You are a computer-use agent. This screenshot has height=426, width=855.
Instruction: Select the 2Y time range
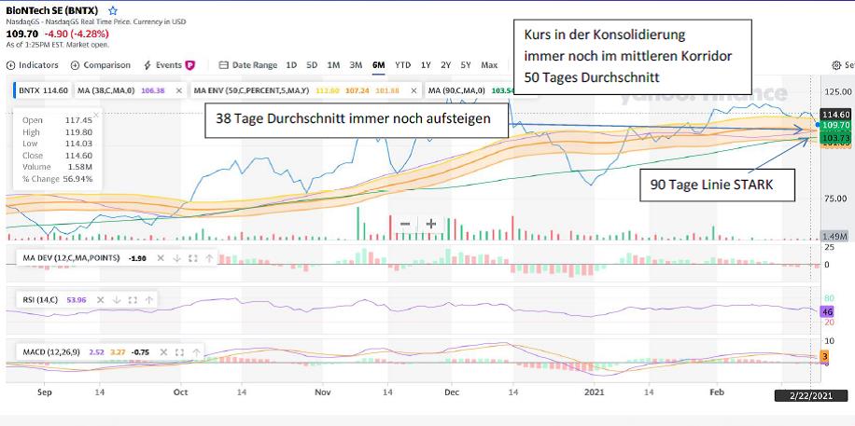445,65
